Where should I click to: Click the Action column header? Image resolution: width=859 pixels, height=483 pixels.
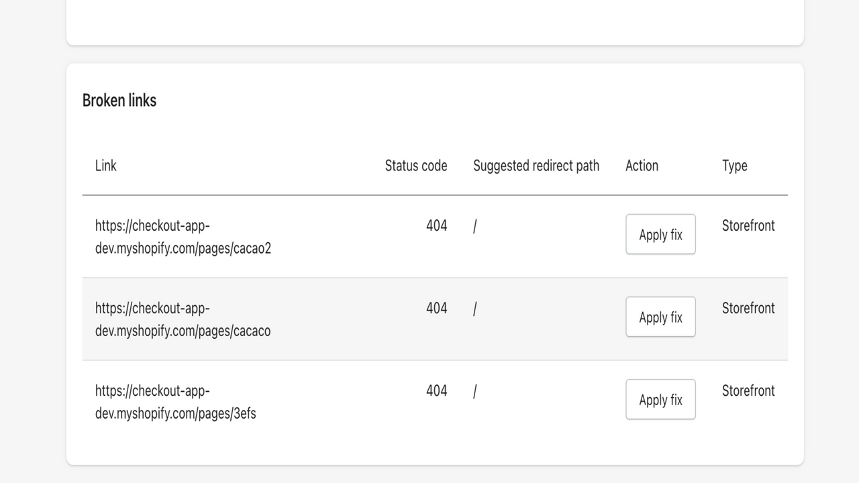pos(642,166)
